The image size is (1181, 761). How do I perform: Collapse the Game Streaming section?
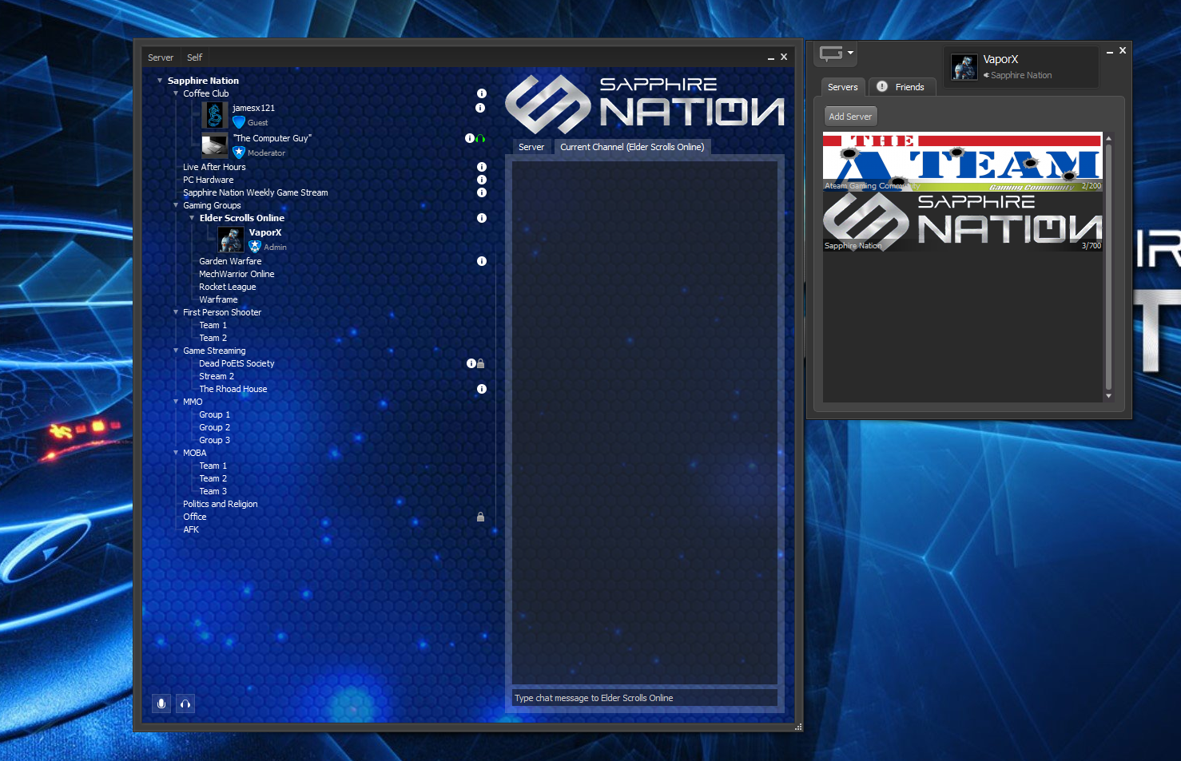176,351
